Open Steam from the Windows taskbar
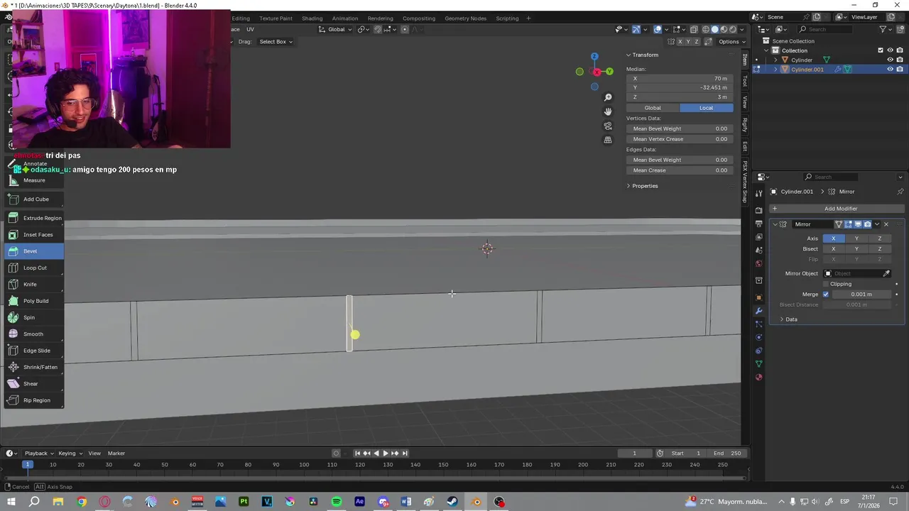Viewport: 909px width, 511px height. [452, 502]
